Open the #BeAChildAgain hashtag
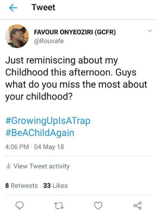This screenshot has width=157, height=217. 40,133
